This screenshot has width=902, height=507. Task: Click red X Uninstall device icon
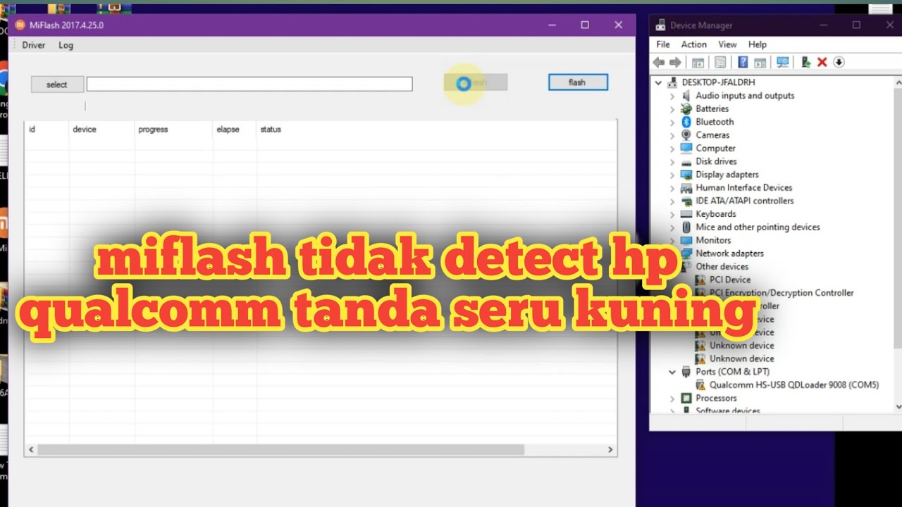(822, 62)
